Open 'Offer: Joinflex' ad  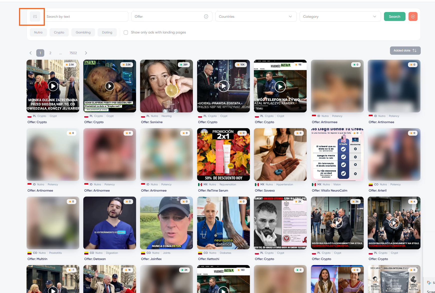[x=151, y=259]
